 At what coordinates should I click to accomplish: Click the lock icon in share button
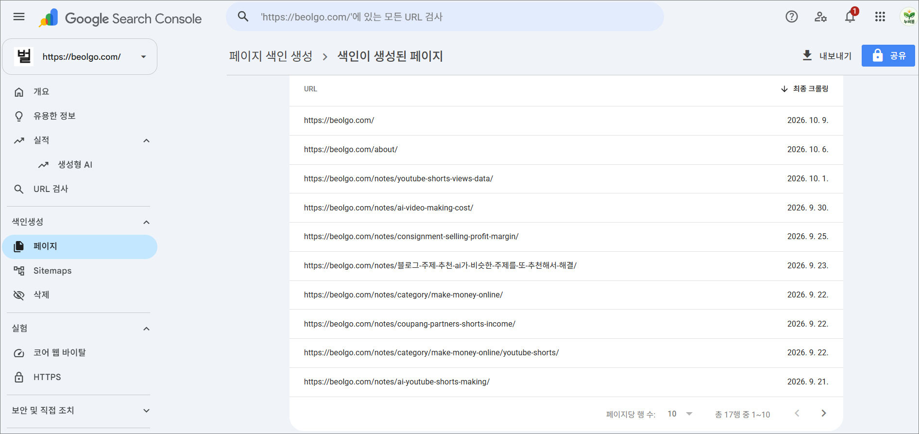click(x=877, y=55)
